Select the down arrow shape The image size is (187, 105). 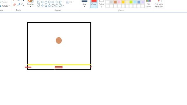pos(39,6)
